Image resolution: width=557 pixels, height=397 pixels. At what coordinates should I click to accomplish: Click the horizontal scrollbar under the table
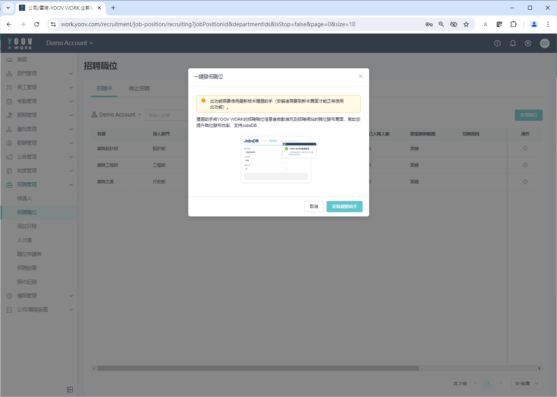(x=258, y=368)
